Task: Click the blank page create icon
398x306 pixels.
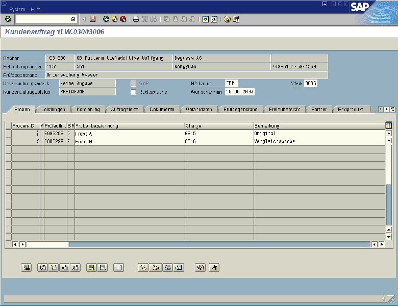Action: tap(119, 267)
